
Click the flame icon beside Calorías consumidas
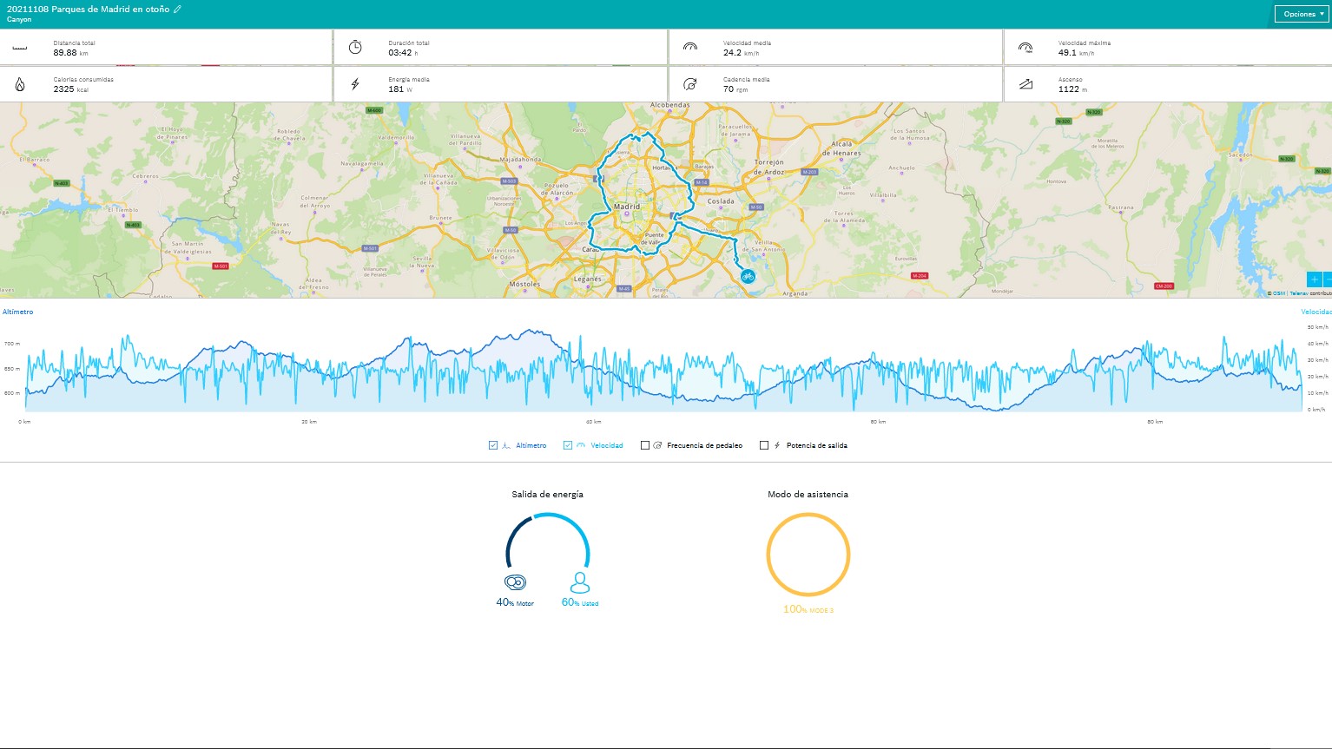[x=20, y=84]
